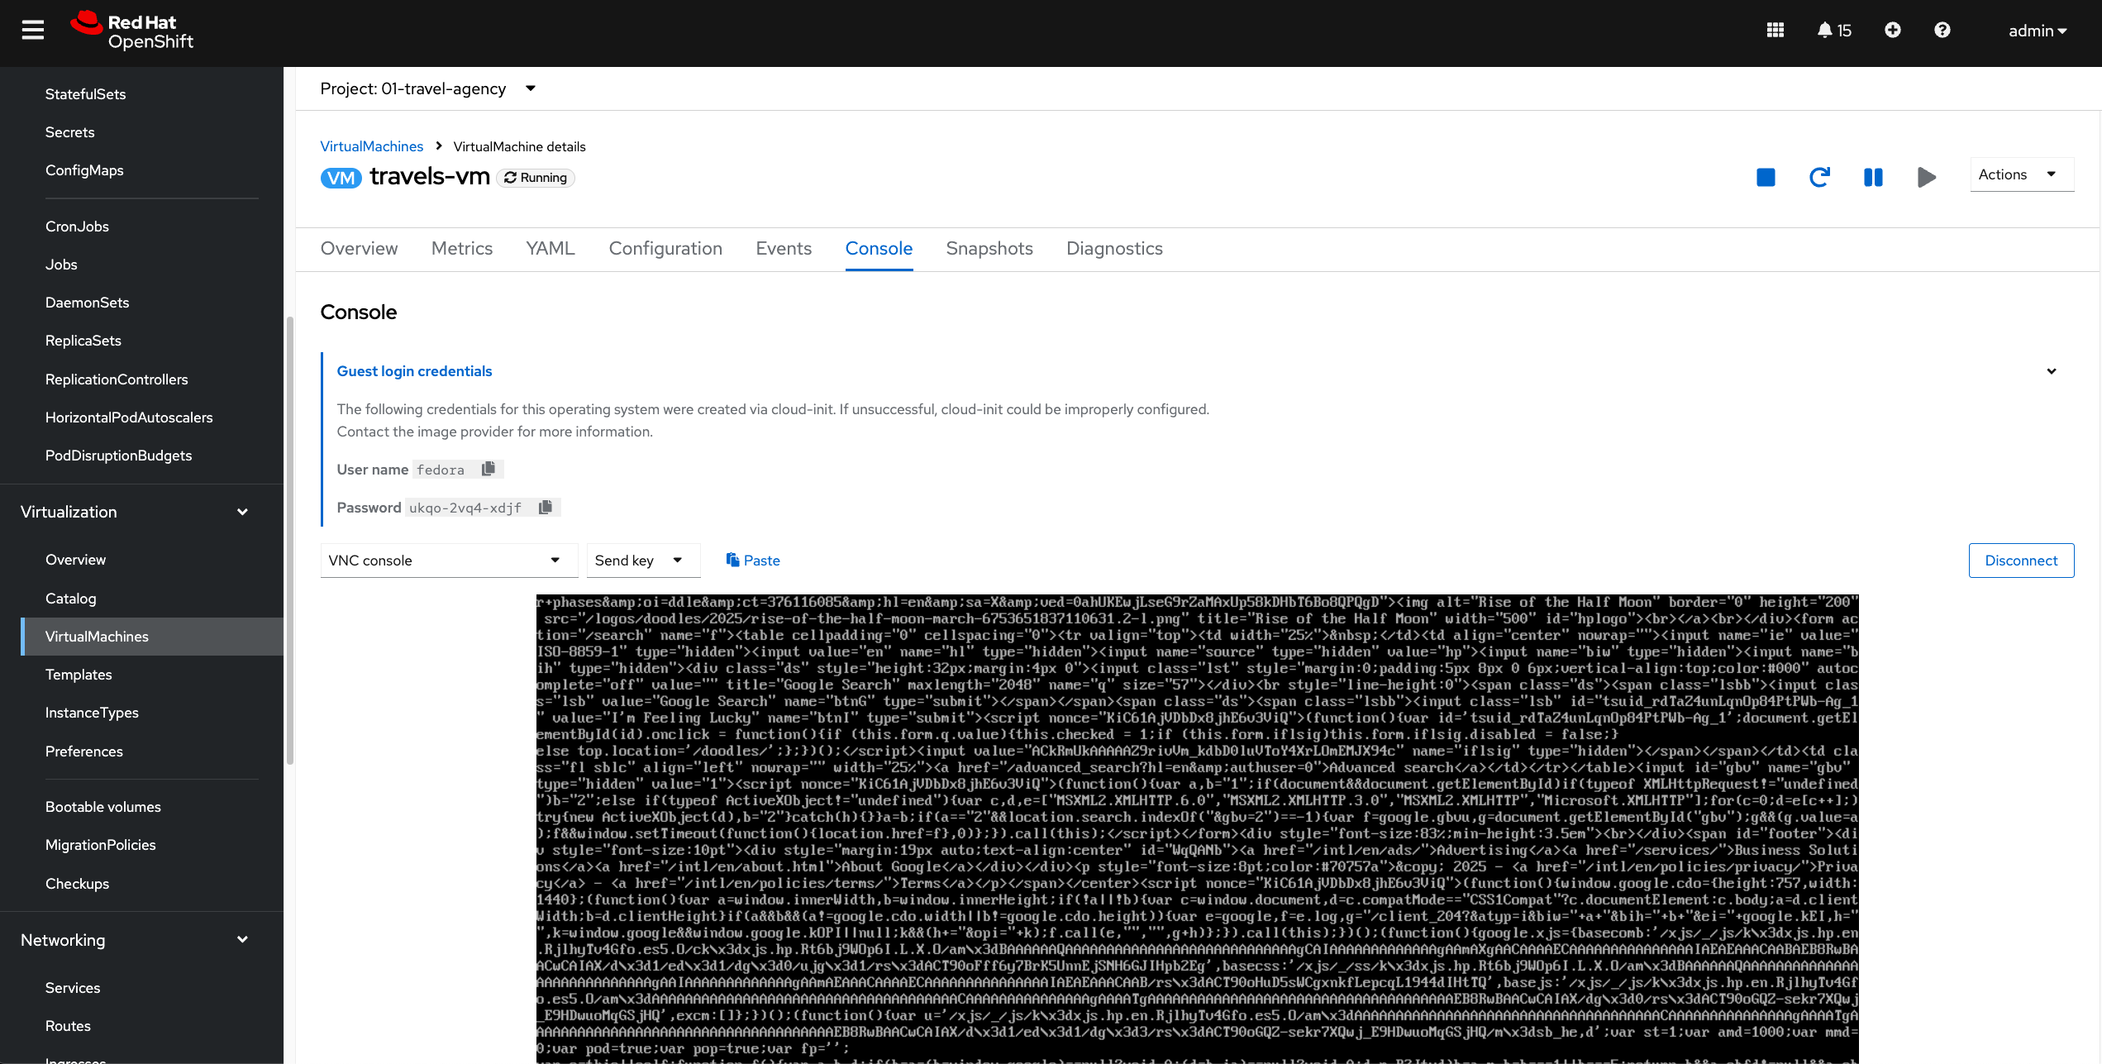Open the Actions dropdown

(2021, 174)
